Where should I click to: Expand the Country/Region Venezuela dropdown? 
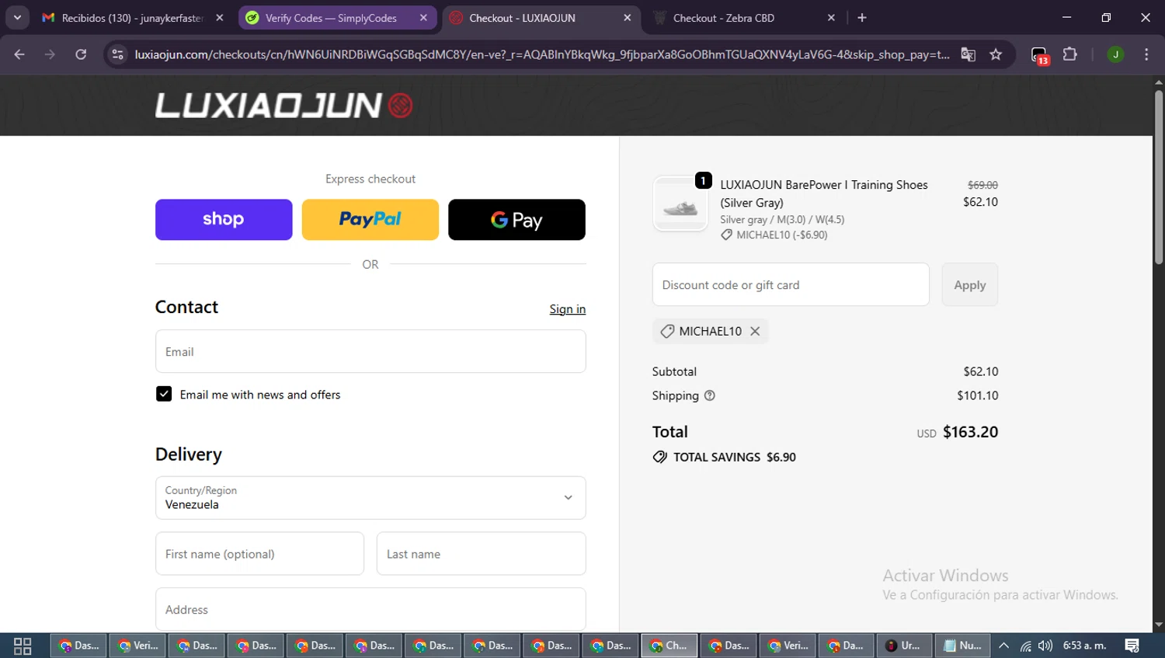click(x=370, y=498)
